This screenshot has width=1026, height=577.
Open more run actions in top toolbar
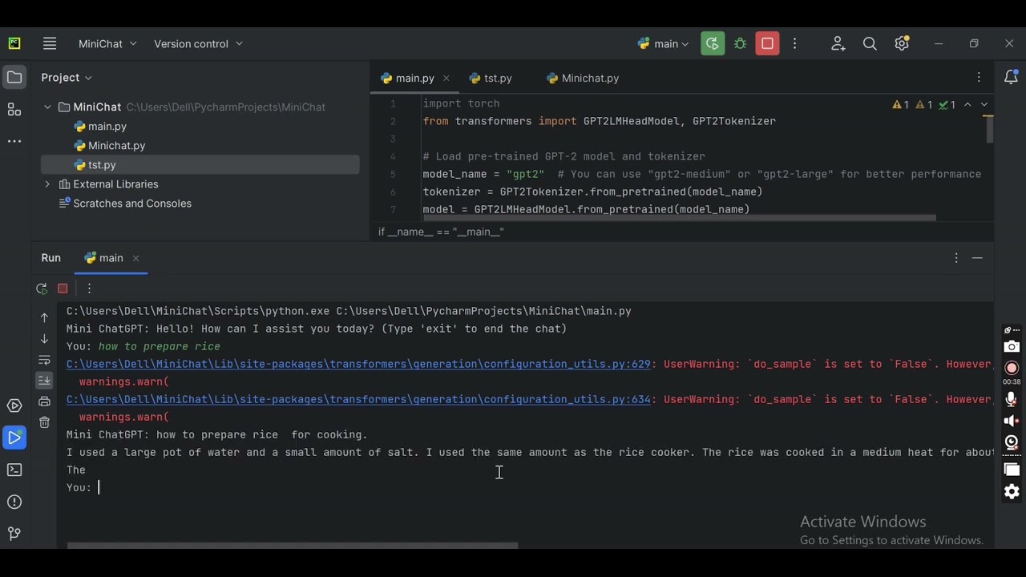tap(795, 44)
